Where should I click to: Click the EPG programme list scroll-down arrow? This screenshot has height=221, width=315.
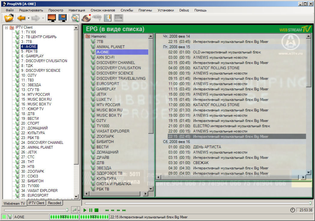click(309, 172)
